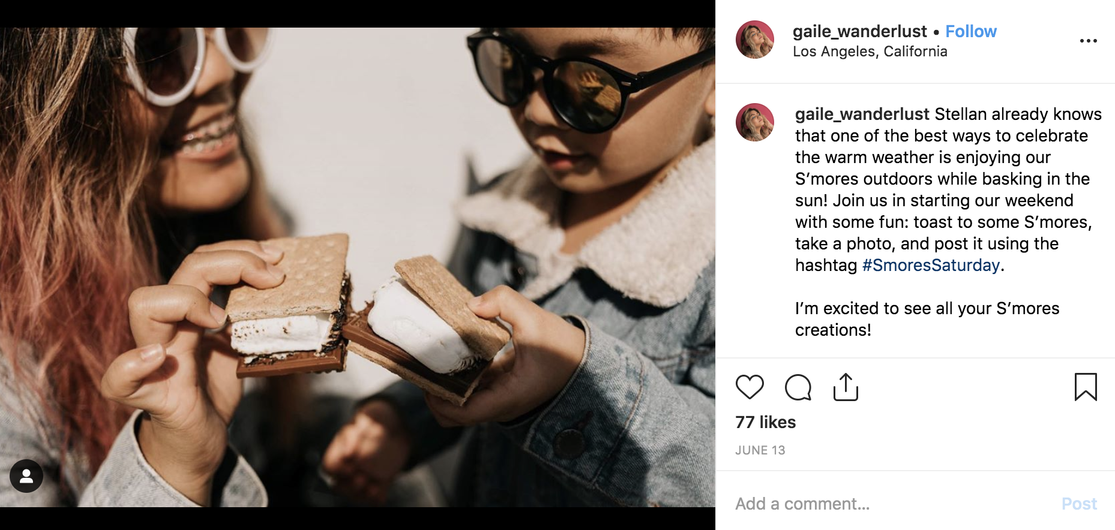Show tagged people icon on the photo
Viewport: 1115px width, 530px height.
click(26, 476)
